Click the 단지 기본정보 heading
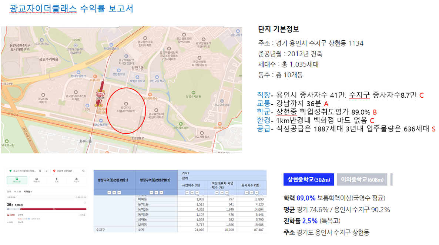439x245 pixels. click(279, 29)
